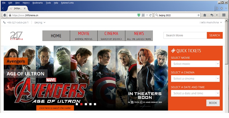Open the Edit menu
The height and width of the screenshot is (118, 229).
(x=10, y=3)
